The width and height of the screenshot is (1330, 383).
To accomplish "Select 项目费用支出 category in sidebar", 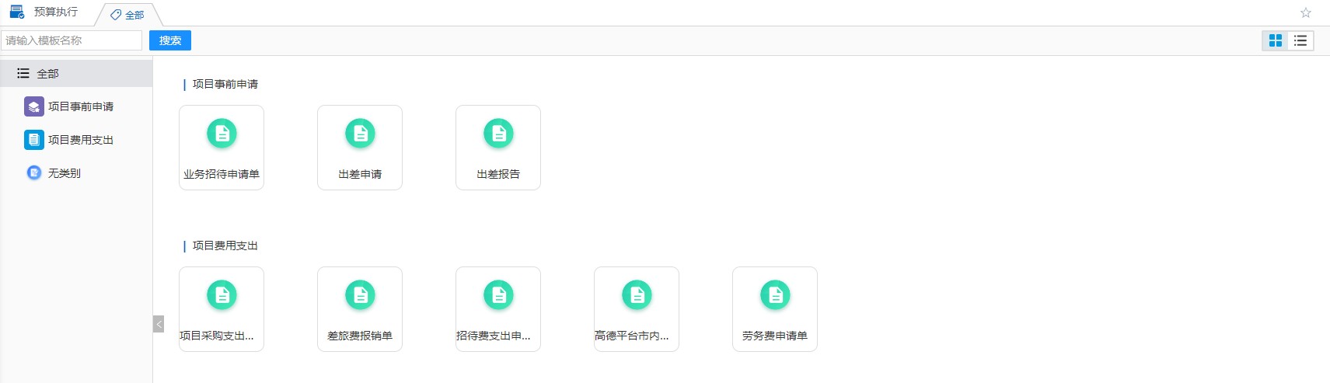I will [x=80, y=140].
